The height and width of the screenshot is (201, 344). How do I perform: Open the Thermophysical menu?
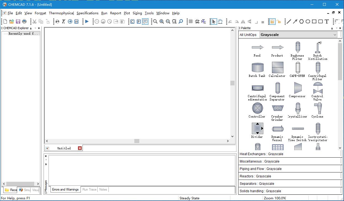click(x=61, y=13)
